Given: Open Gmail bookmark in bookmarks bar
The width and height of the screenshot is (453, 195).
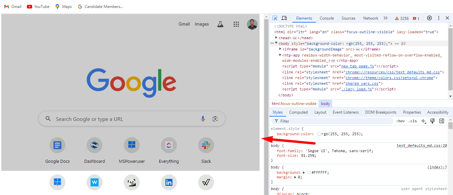Looking at the screenshot, I should 13,6.
